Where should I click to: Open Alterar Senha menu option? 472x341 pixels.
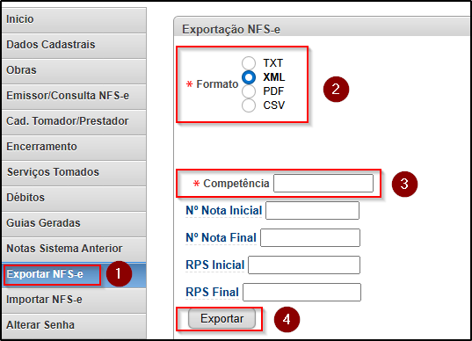tap(74, 326)
